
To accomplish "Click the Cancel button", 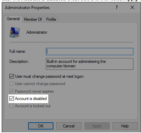I will [69, 126].
